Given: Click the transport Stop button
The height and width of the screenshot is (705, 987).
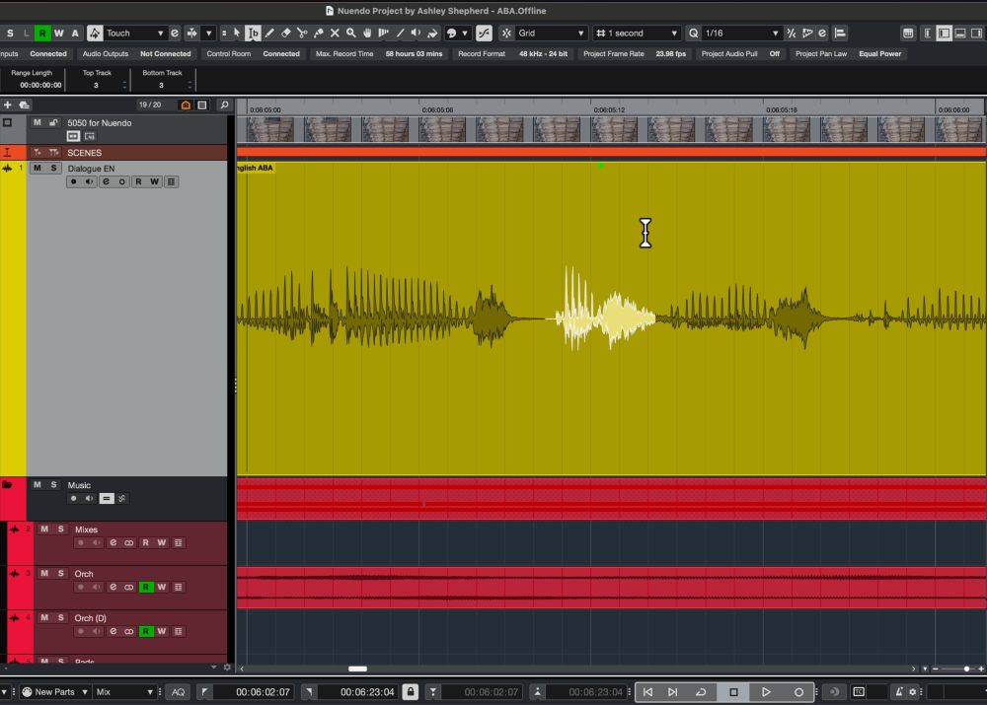Looking at the screenshot, I should click(x=733, y=692).
